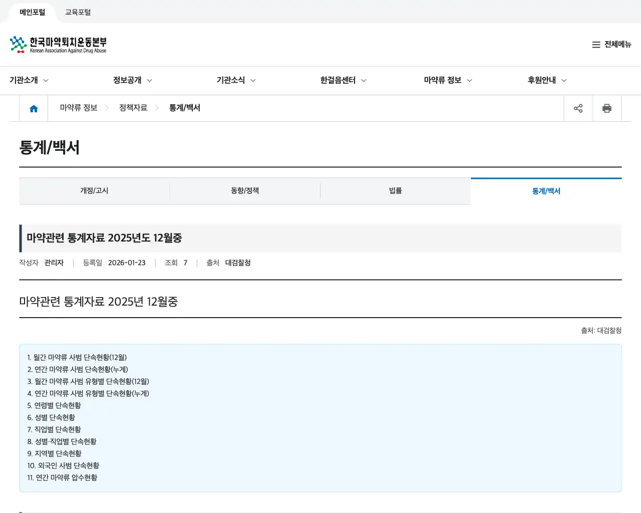Open the share options icon
This screenshot has width=641, height=513.
[578, 108]
